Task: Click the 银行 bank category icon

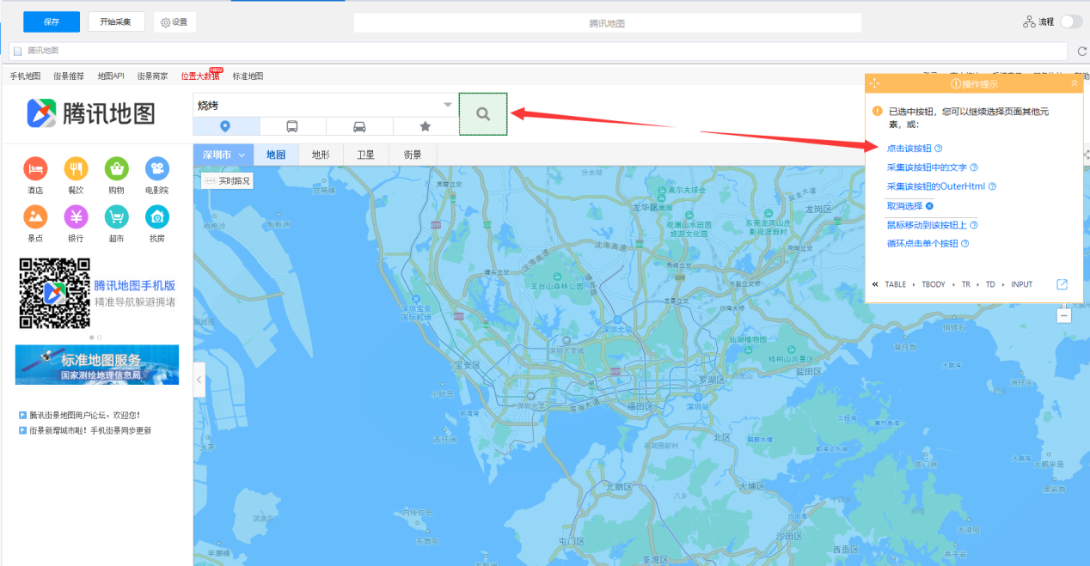Action: click(x=76, y=216)
